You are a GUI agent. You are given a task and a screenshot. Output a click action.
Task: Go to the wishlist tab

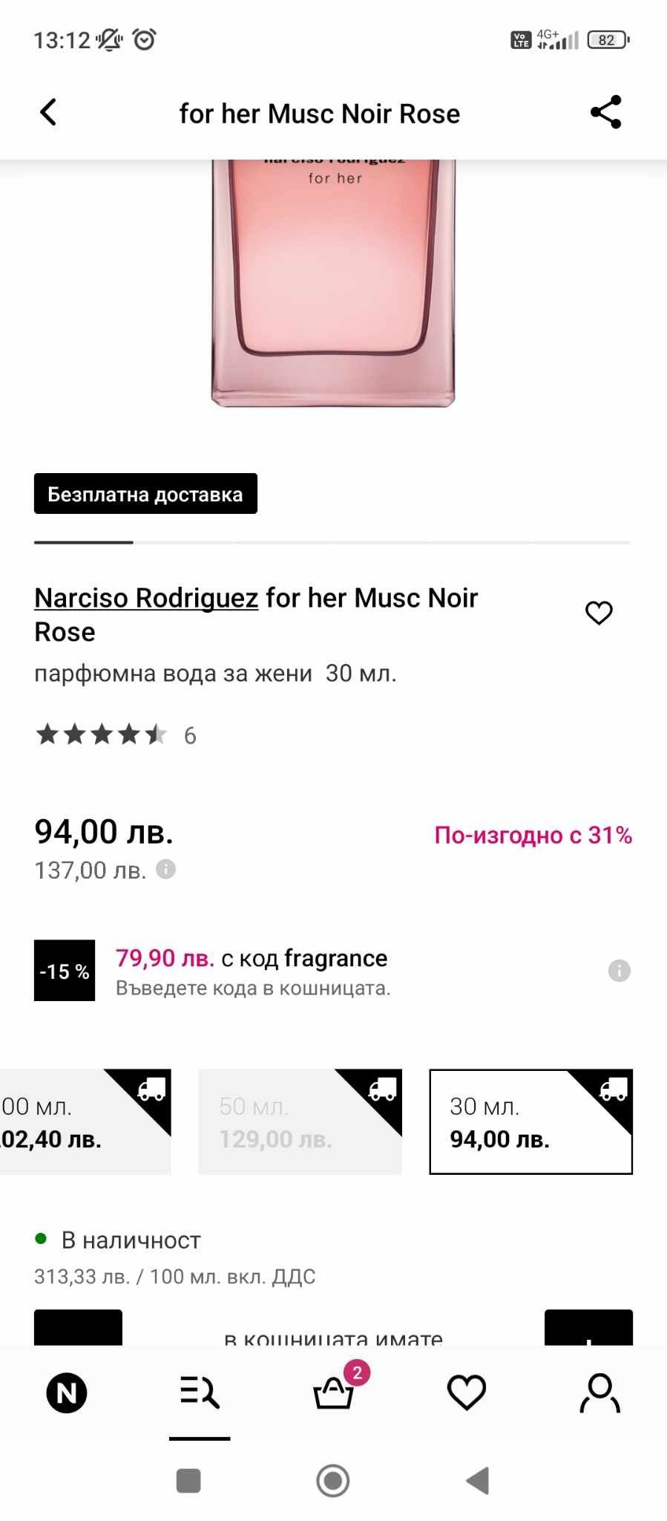click(467, 1393)
